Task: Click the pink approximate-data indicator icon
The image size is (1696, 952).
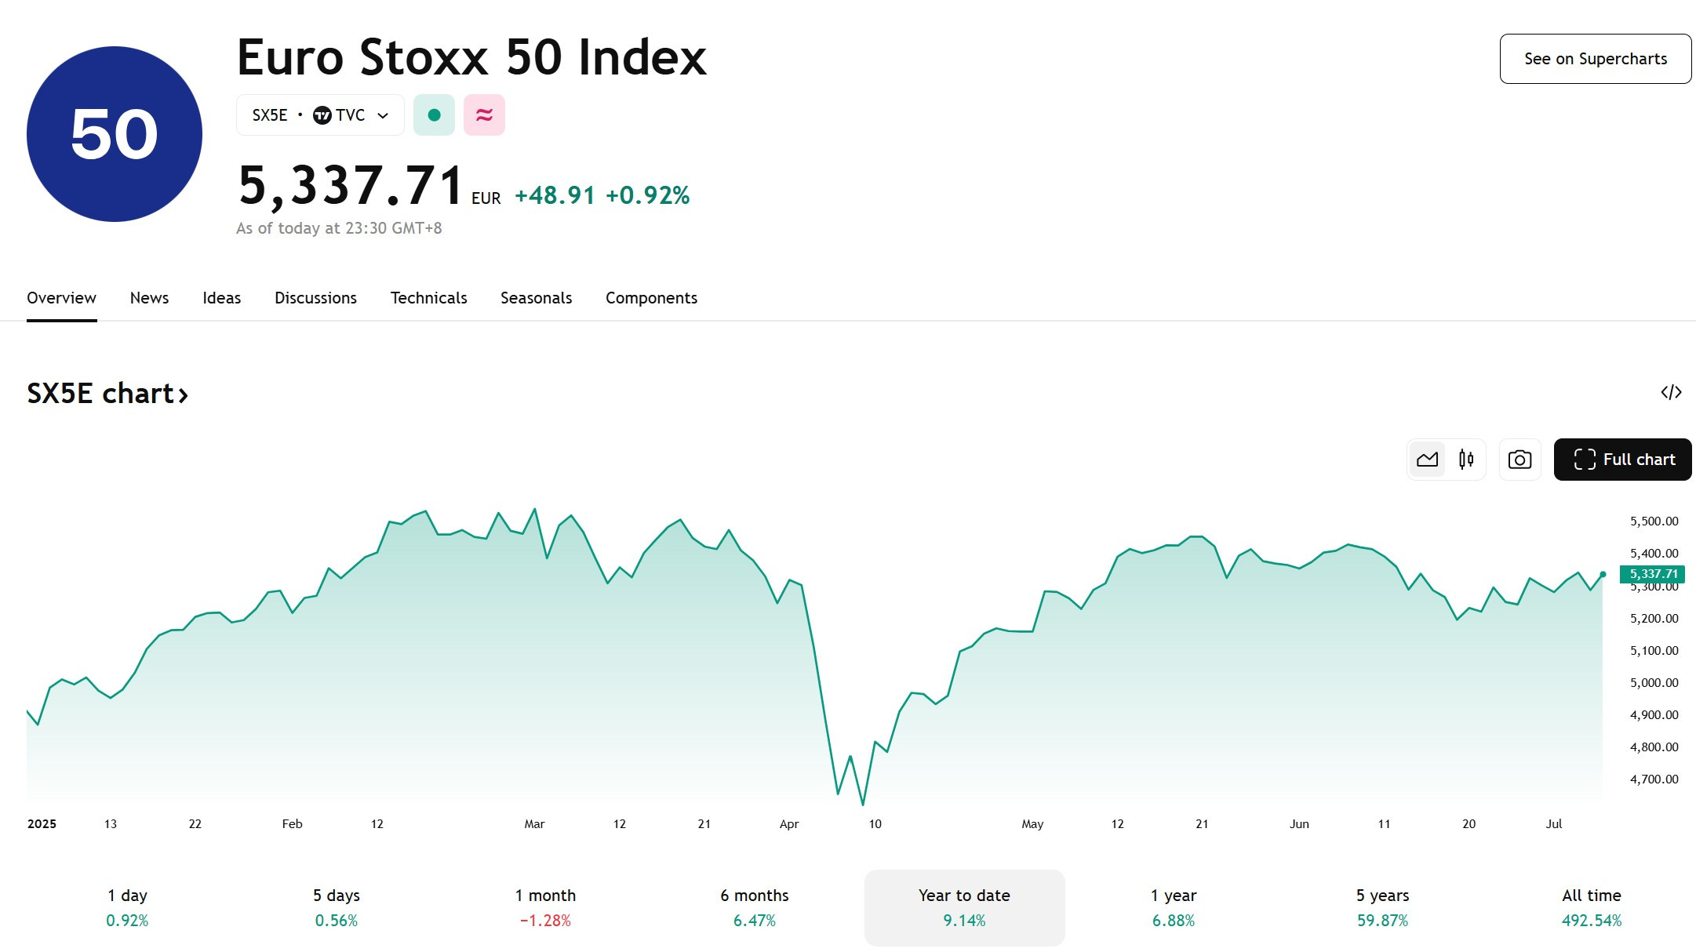Action: [484, 115]
